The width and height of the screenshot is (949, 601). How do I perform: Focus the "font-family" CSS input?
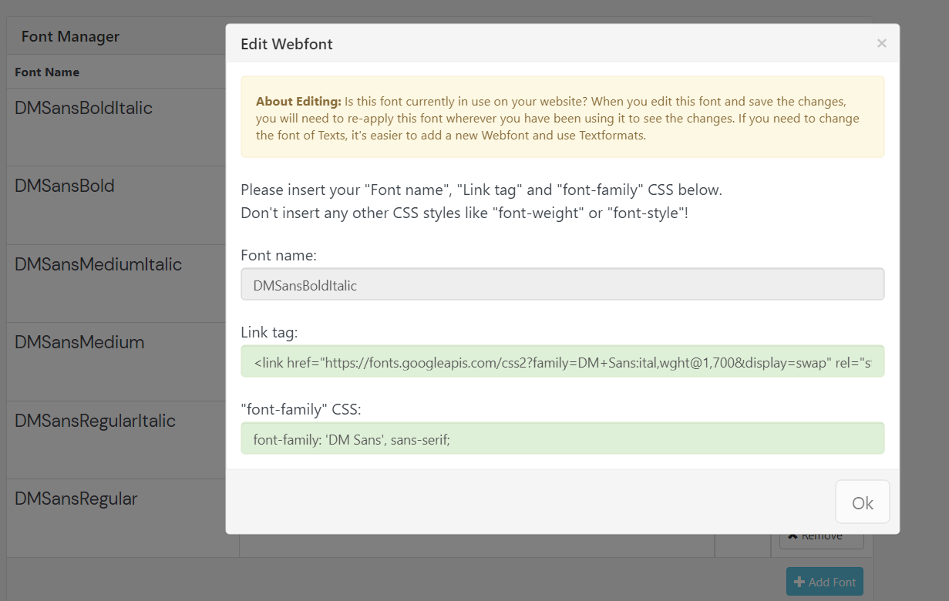tap(562, 438)
